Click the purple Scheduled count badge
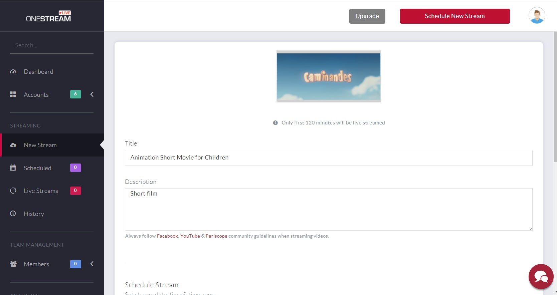The width and height of the screenshot is (557, 295). pyautogui.click(x=75, y=168)
